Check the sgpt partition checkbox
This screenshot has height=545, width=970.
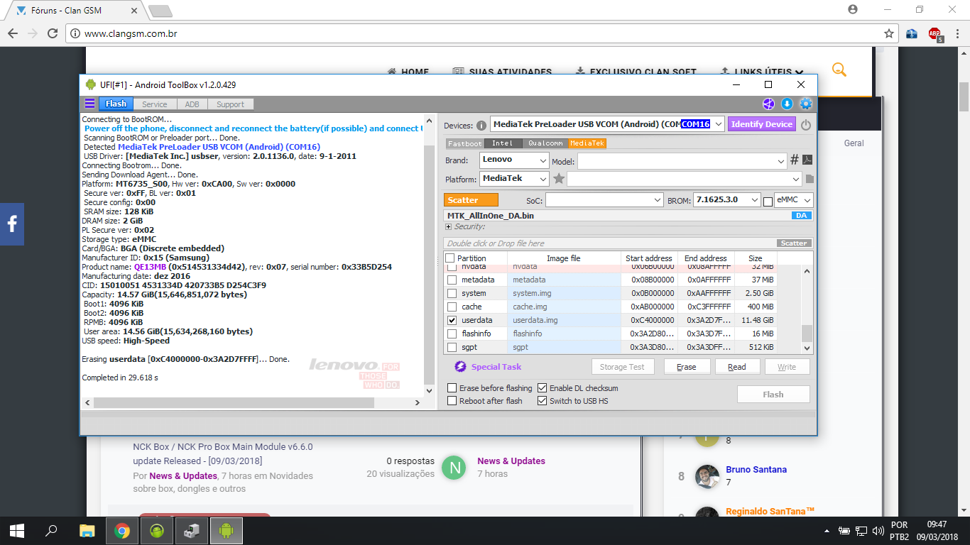point(452,347)
